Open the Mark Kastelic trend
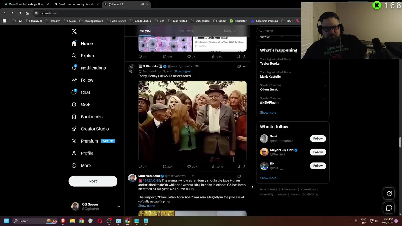The width and height of the screenshot is (402, 226). tap(270, 77)
